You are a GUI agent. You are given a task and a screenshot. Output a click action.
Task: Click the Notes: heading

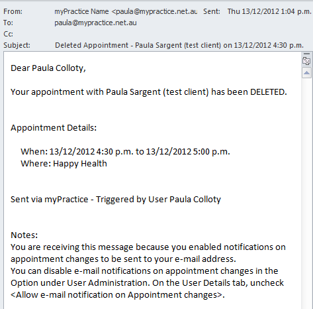point(24,235)
